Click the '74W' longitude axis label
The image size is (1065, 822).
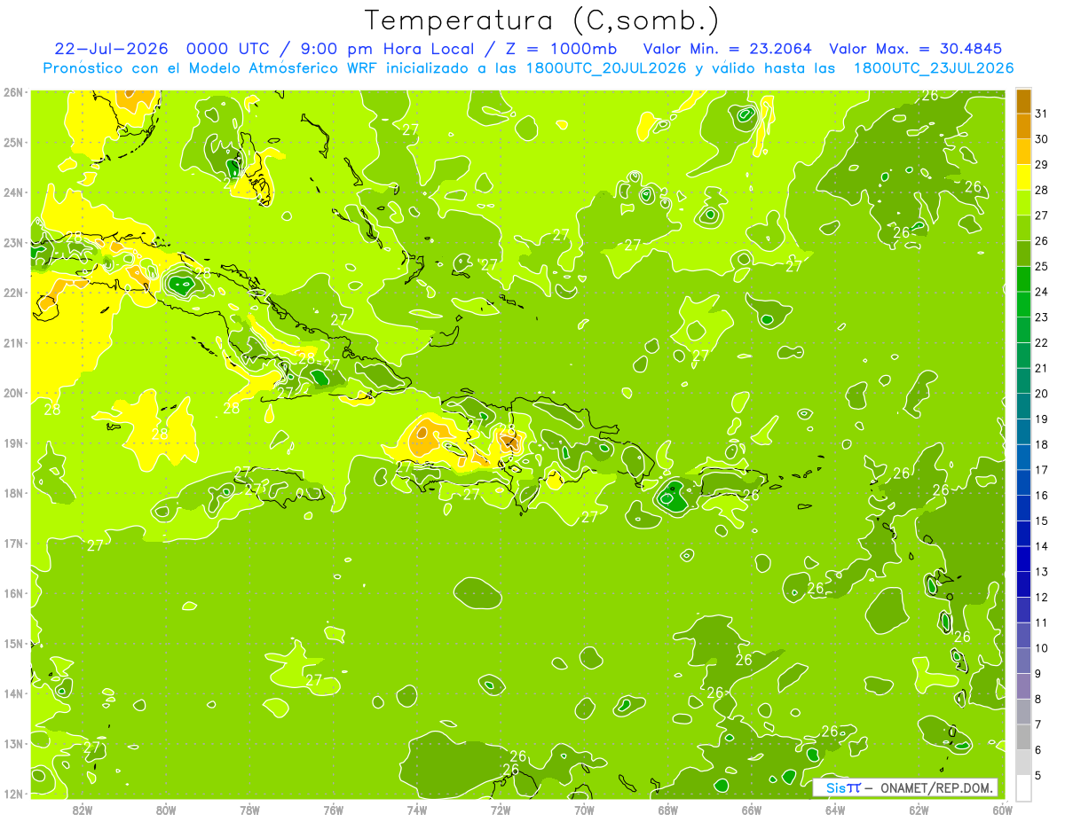417,810
